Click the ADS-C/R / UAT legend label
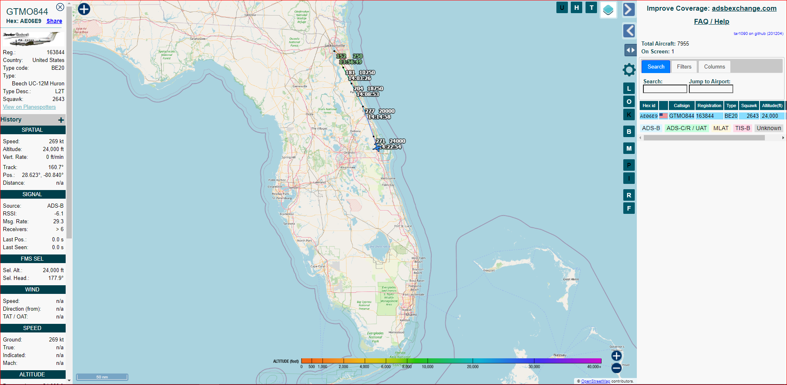The image size is (787, 385). tap(686, 128)
